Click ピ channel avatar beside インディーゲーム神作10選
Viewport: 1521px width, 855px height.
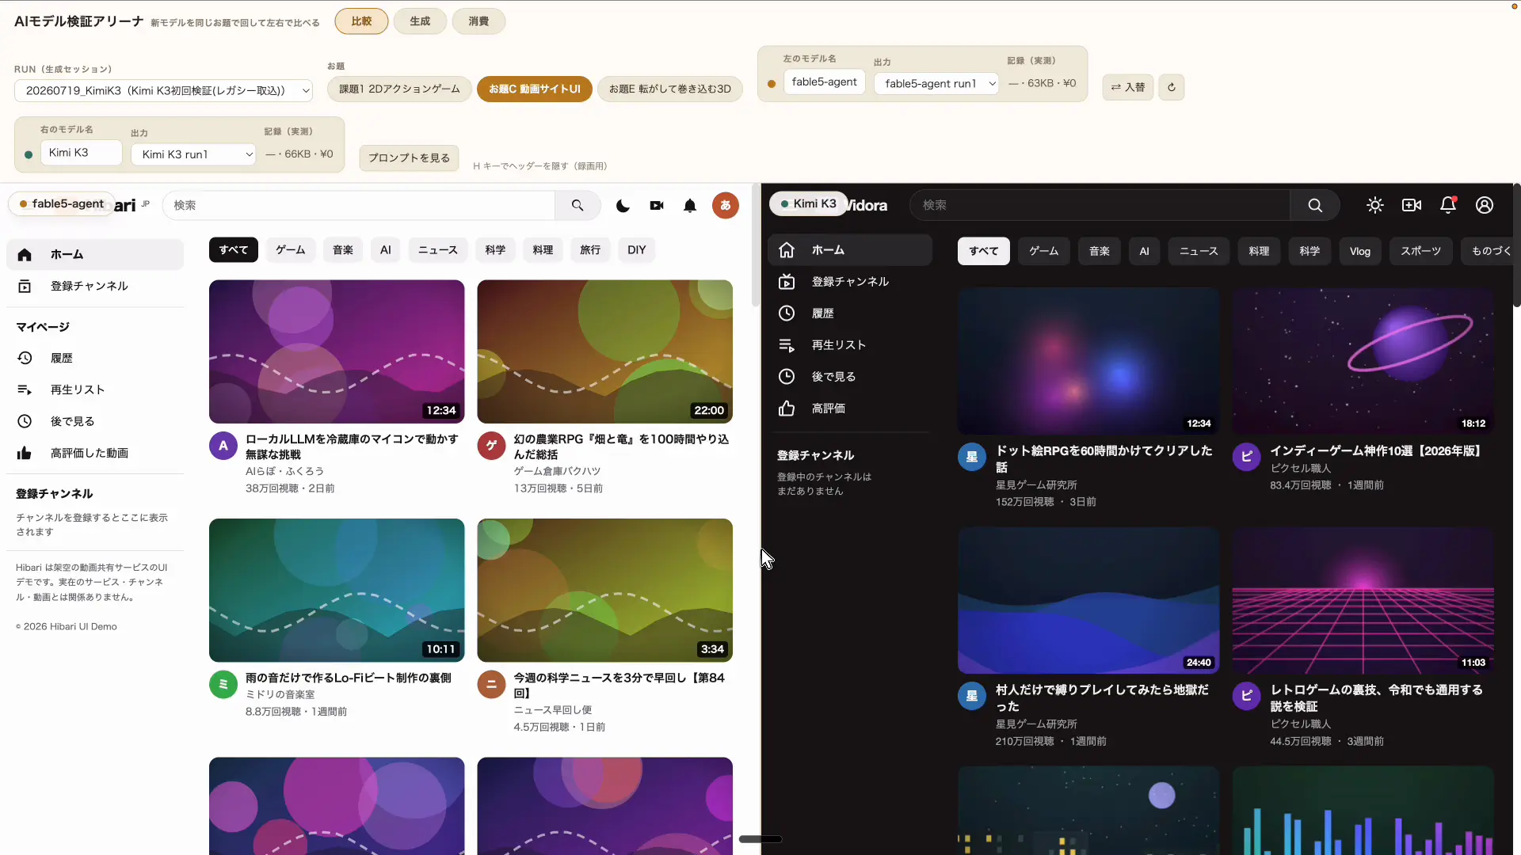(x=1246, y=457)
